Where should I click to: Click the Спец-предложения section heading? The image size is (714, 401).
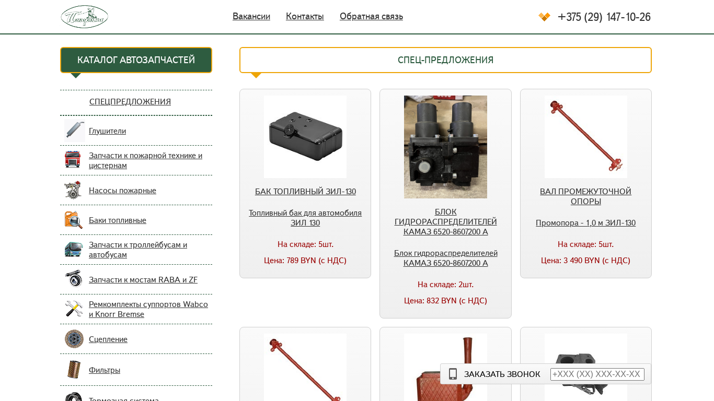[x=445, y=60]
